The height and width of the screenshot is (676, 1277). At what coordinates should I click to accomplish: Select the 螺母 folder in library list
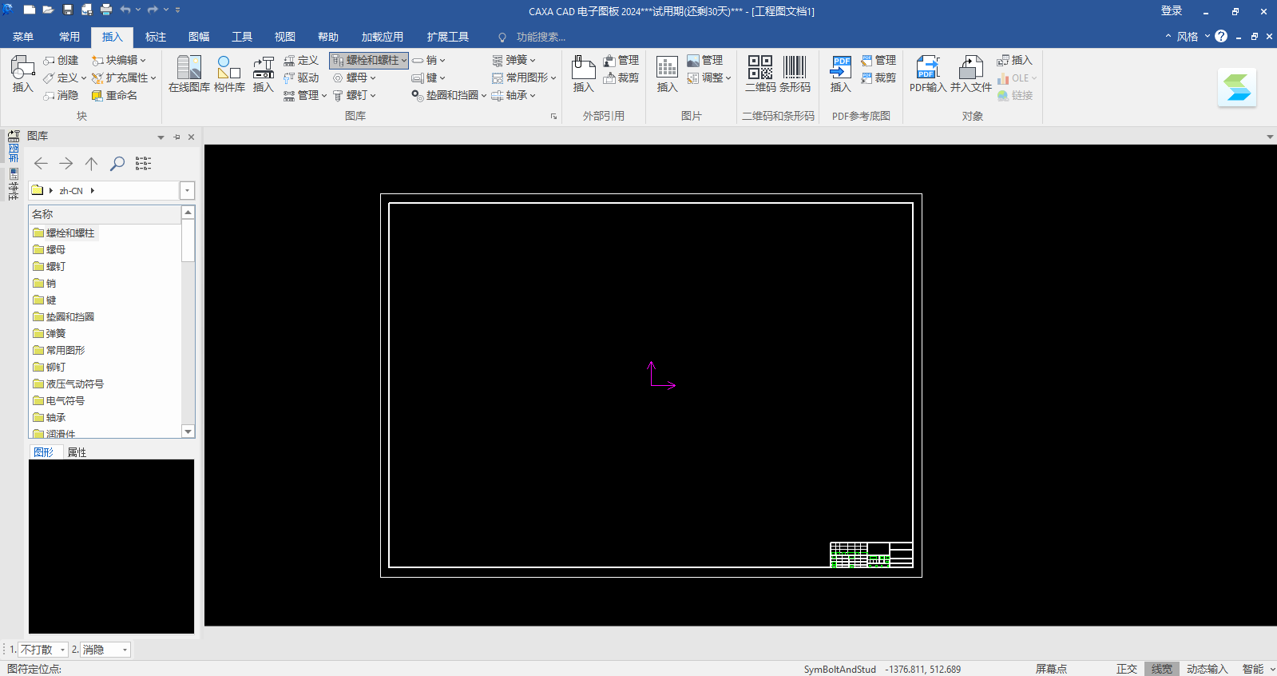(56, 250)
